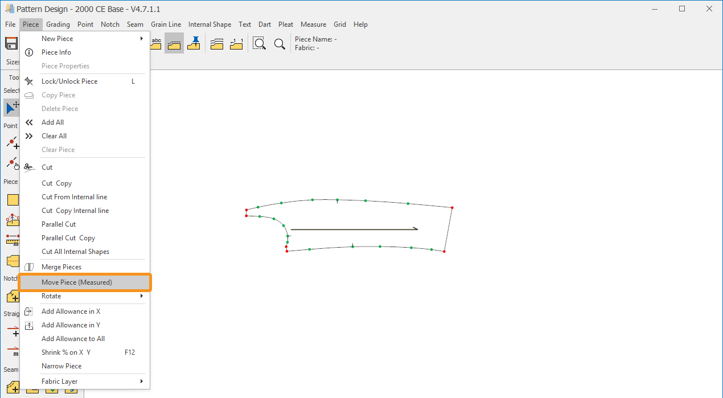
Task: Toggle Lock/Unlock Piece in the menu
Action: [69, 81]
